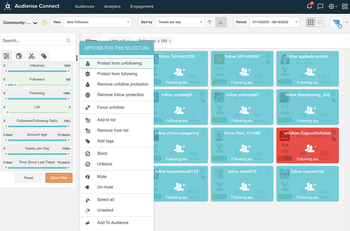Viewport: 350px width, 231px height.
Task: Click the Select all icon
Action: coord(88,200)
